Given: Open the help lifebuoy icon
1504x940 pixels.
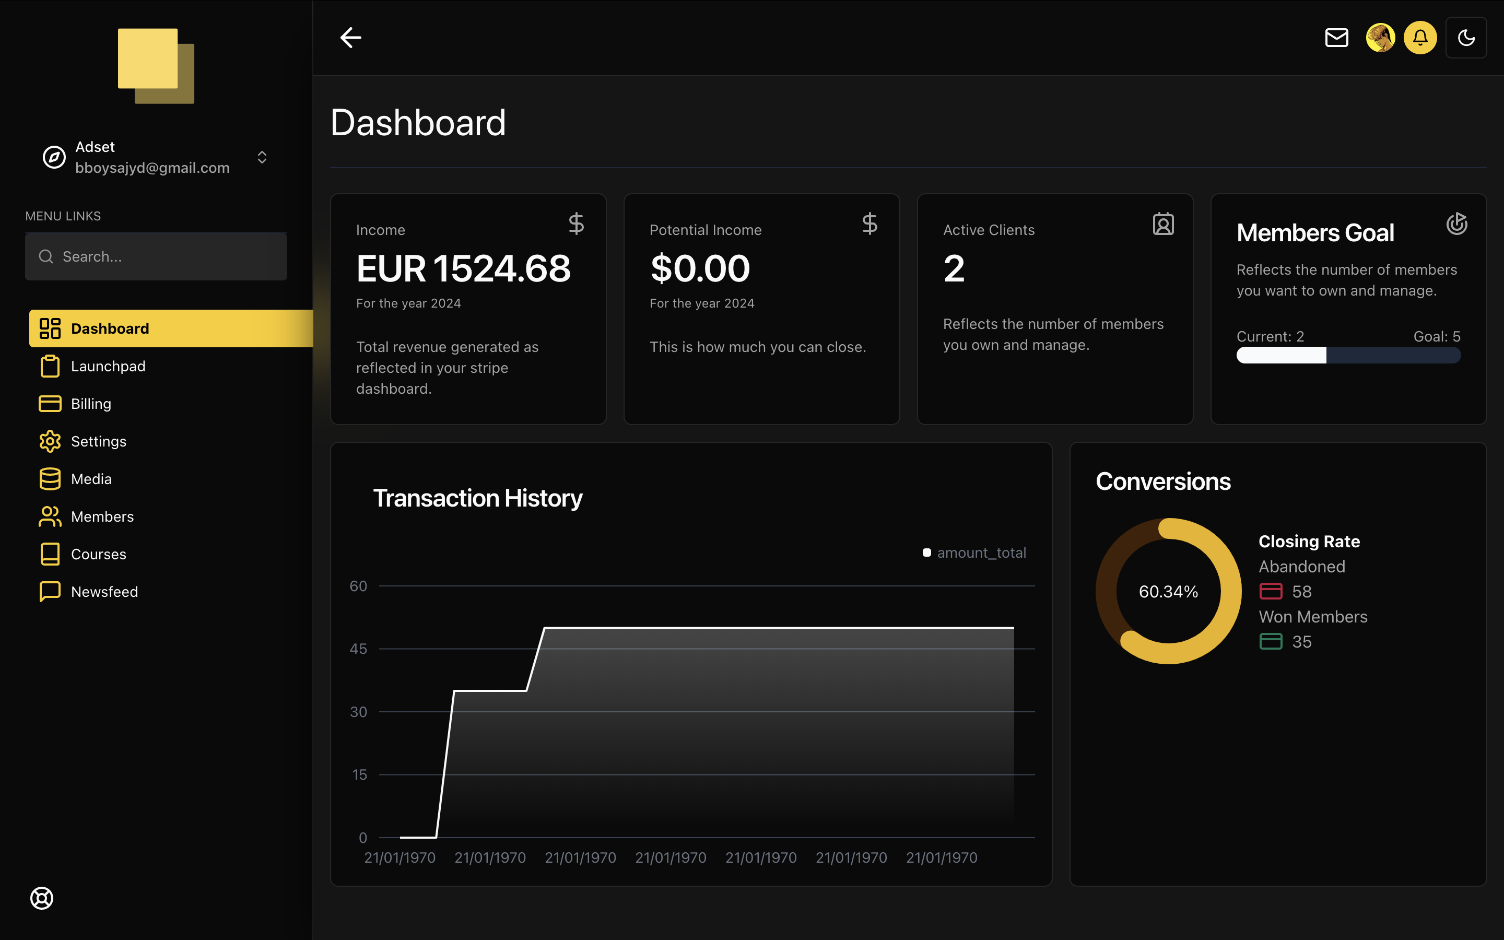Looking at the screenshot, I should [42, 898].
